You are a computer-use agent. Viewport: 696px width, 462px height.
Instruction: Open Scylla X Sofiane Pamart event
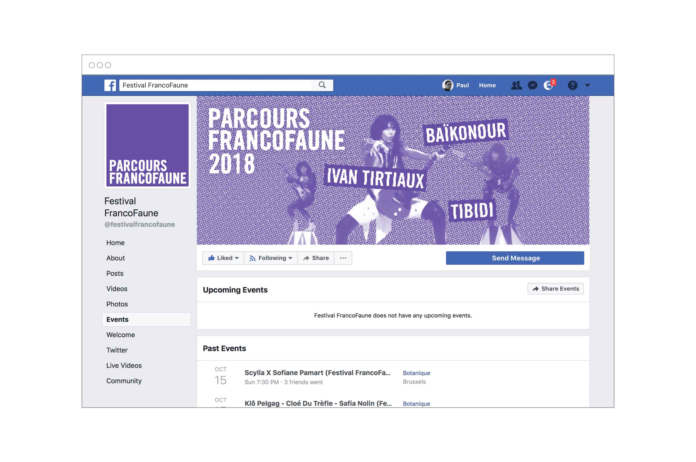(x=317, y=373)
